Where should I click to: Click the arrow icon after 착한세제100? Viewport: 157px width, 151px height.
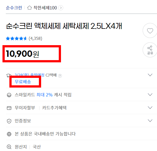(61, 8)
